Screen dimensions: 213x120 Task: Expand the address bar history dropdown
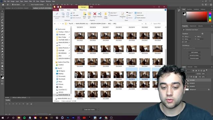pyautogui.click(x=142, y=24)
